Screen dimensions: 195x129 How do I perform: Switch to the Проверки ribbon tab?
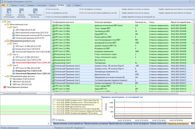coord(31,5)
